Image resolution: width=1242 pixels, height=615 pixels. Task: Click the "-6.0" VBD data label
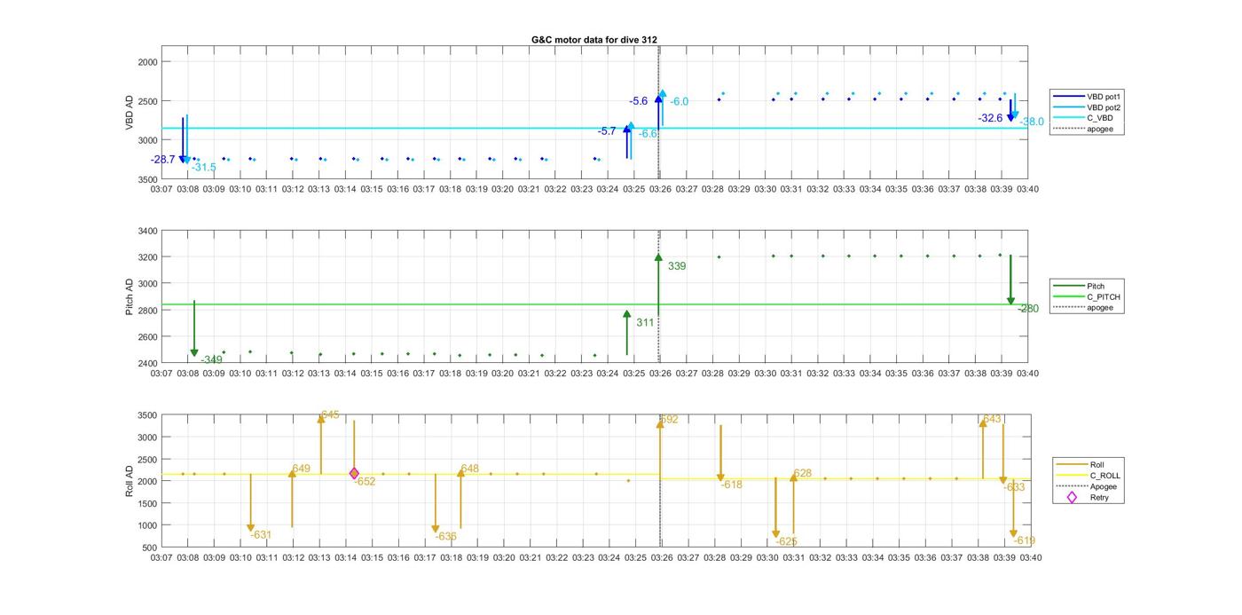click(x=679, y=102)
